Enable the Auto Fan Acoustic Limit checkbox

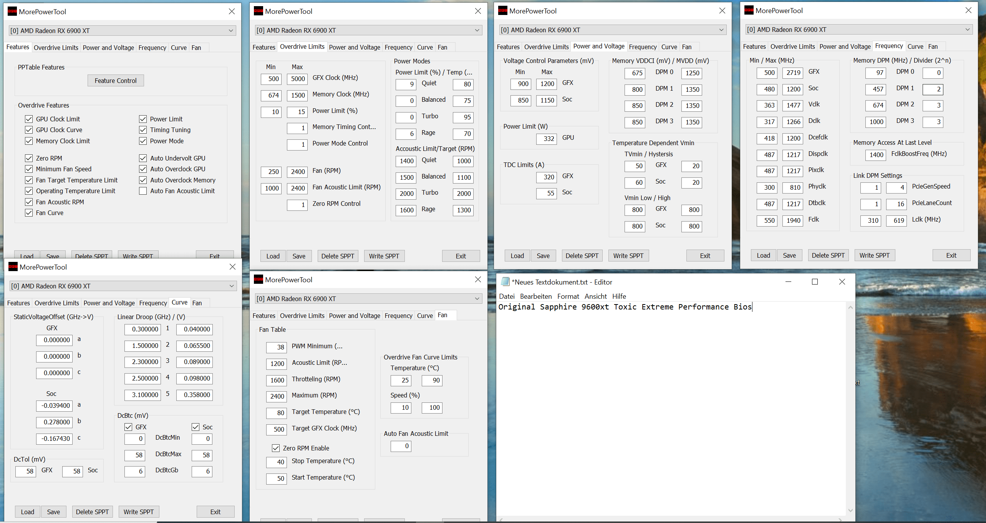pyautogui.click(x=143, y=191)
